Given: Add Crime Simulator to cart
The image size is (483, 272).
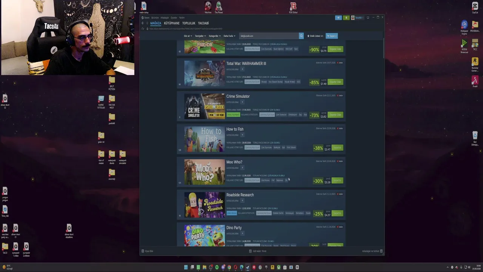Looking at the screenshot, I should [335, 115].
